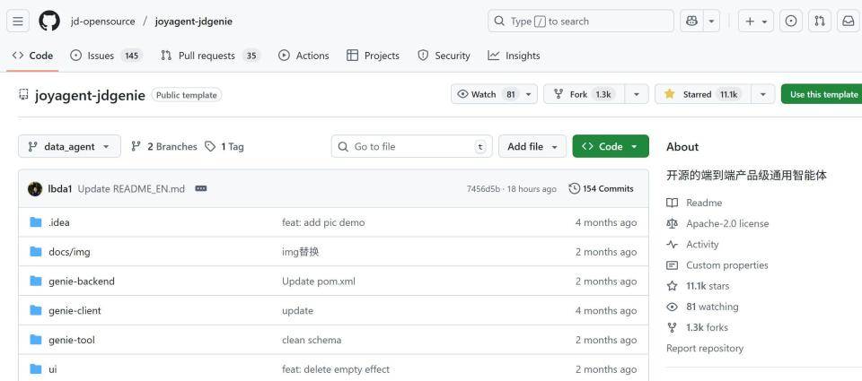The image size is (862, 381).
Task: Open the green Code dropdown button
Action: pos(610,146)
